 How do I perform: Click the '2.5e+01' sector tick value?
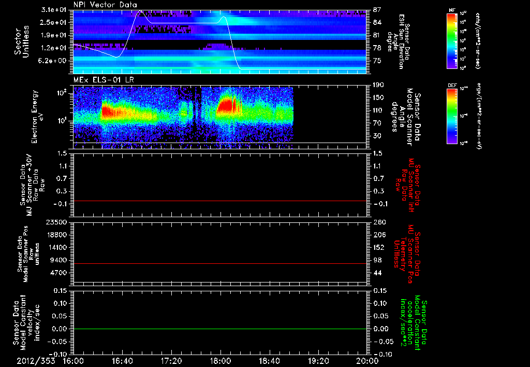tap(53, 22)
